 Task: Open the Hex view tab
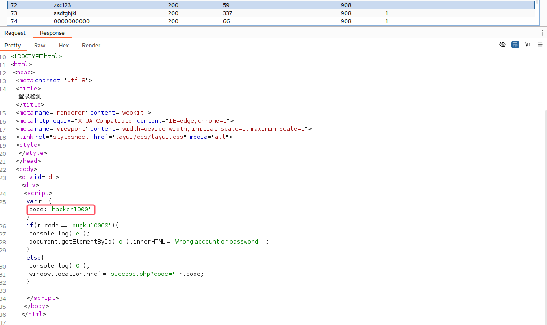click(x=64, y=45)
